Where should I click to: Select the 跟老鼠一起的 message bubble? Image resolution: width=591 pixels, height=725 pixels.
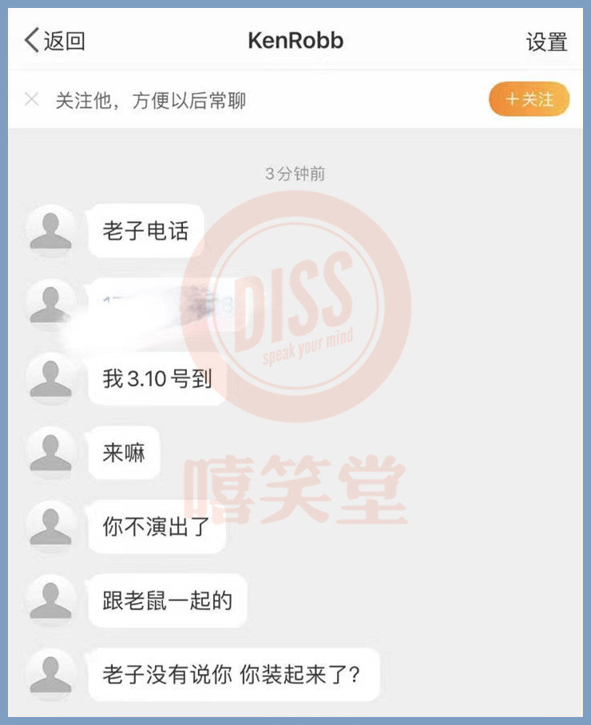pyautogui.click(x=167, y=600)
